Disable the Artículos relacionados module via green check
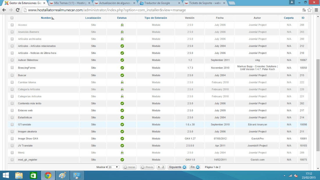The width and height of the screenshot is (320, 180). (122, 46)
